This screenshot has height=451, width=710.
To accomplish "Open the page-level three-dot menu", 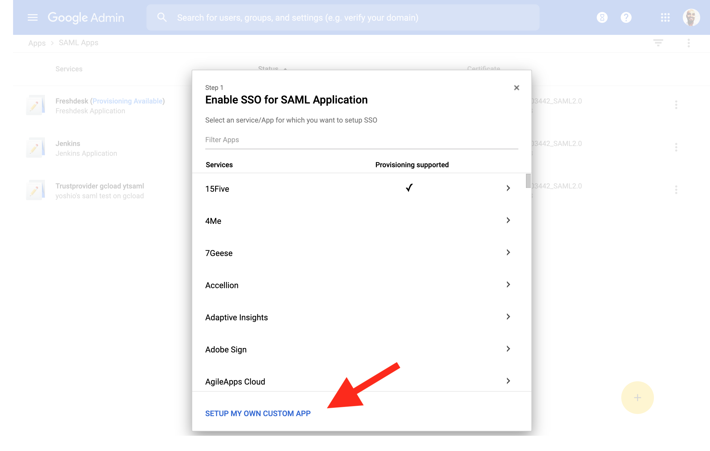I will click(688, 43).
